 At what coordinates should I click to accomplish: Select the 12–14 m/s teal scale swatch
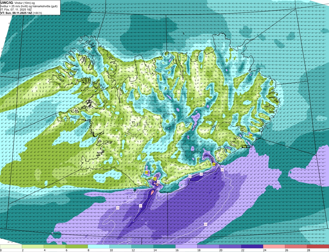coord(143,247)
